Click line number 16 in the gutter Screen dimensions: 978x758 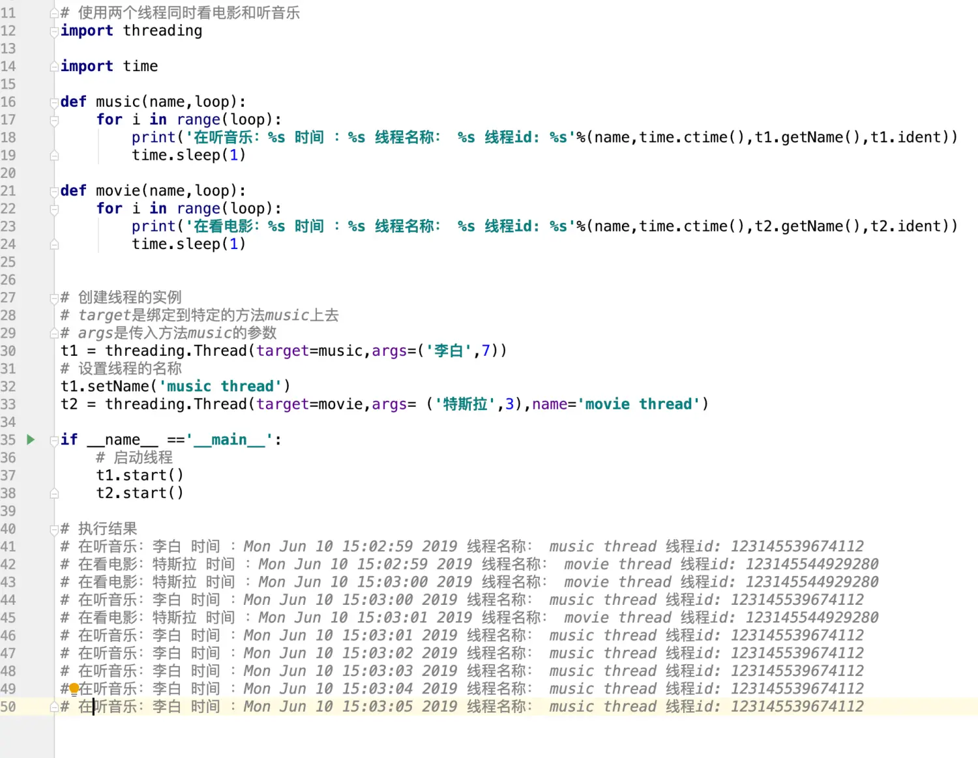(8, 102)
